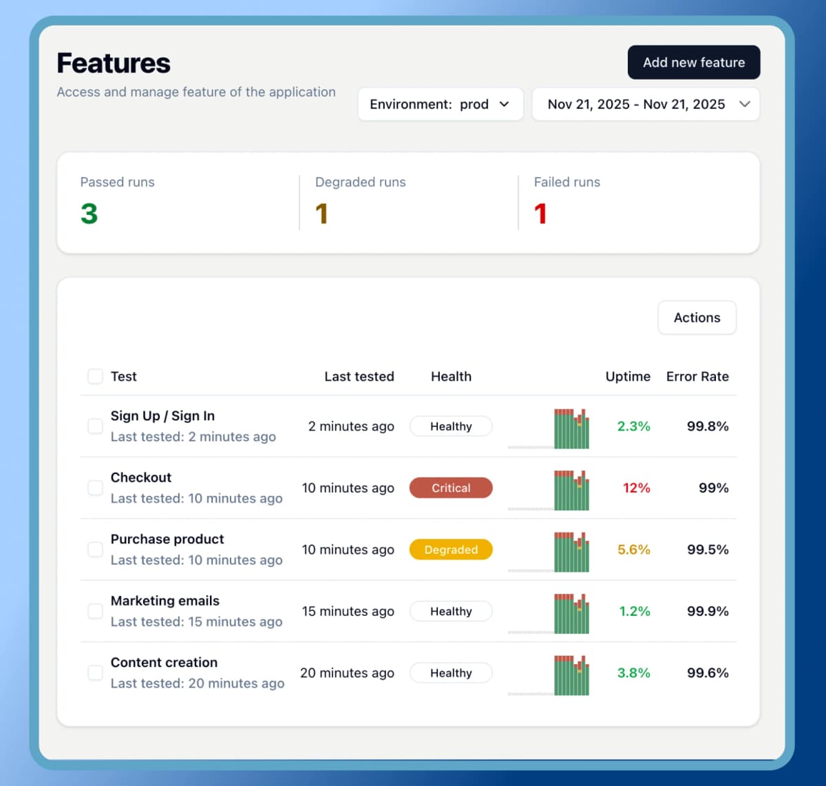Open the Checkout feature details
Image resolution: width=826 pixels, height=786 pixels.
point(140,477)
